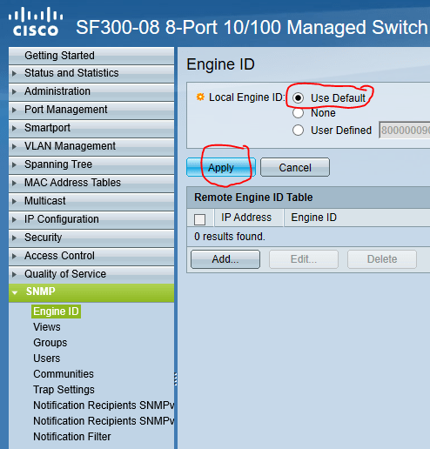Click the Cancel button
Screen dimensions: 430x449
coord(295,167)
